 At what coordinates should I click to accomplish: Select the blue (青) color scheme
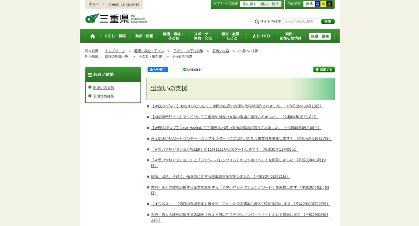(318, 4)
